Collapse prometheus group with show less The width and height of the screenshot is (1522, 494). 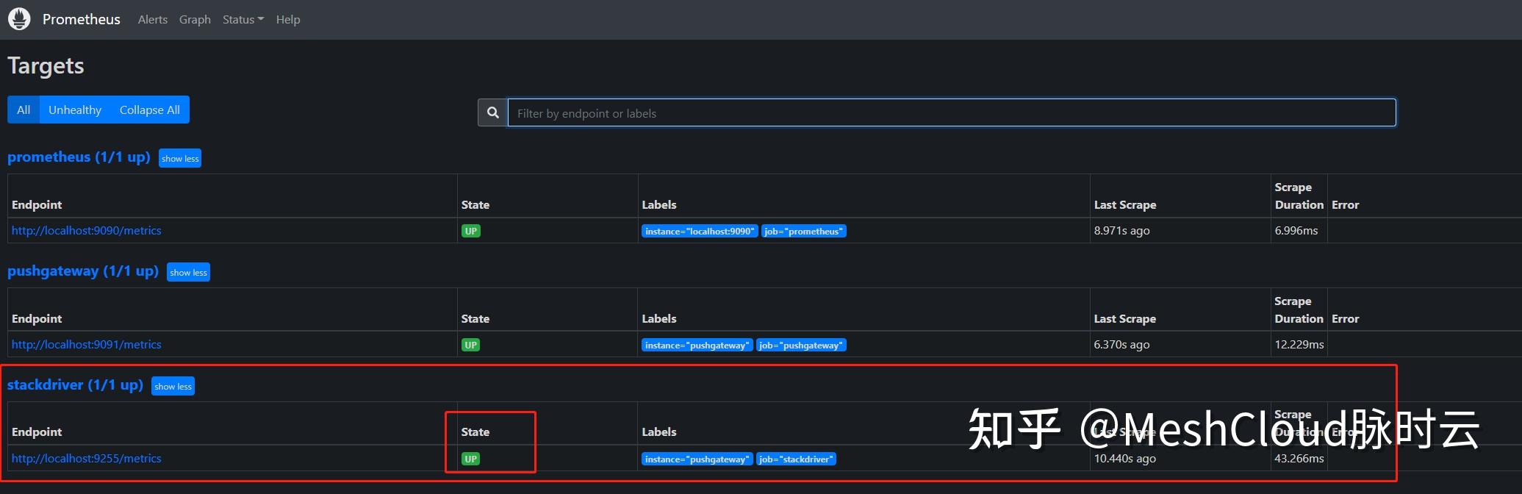(180, 158)
